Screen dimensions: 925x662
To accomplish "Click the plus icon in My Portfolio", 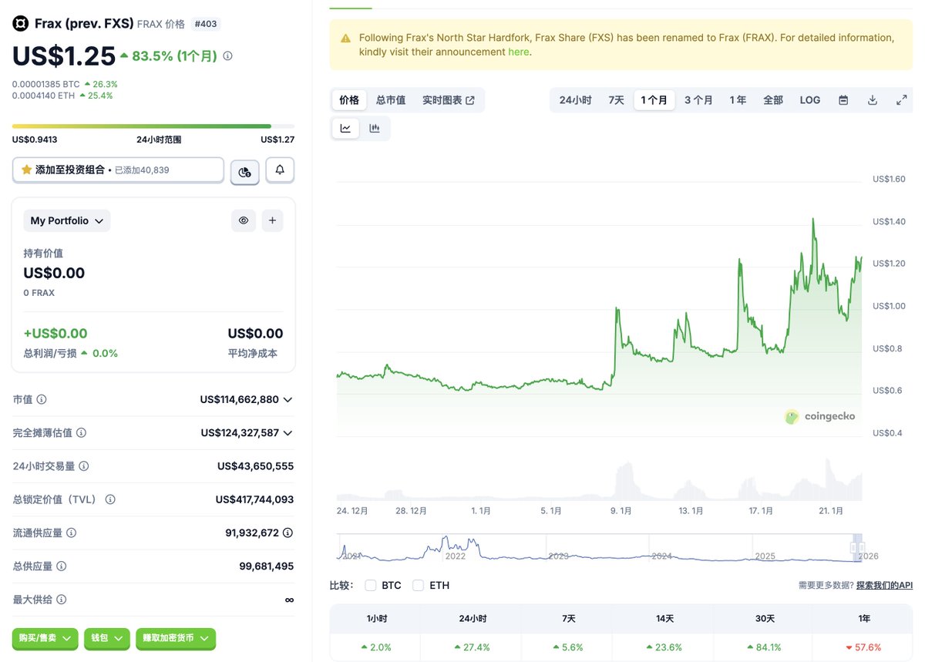I will click(272, 220).
